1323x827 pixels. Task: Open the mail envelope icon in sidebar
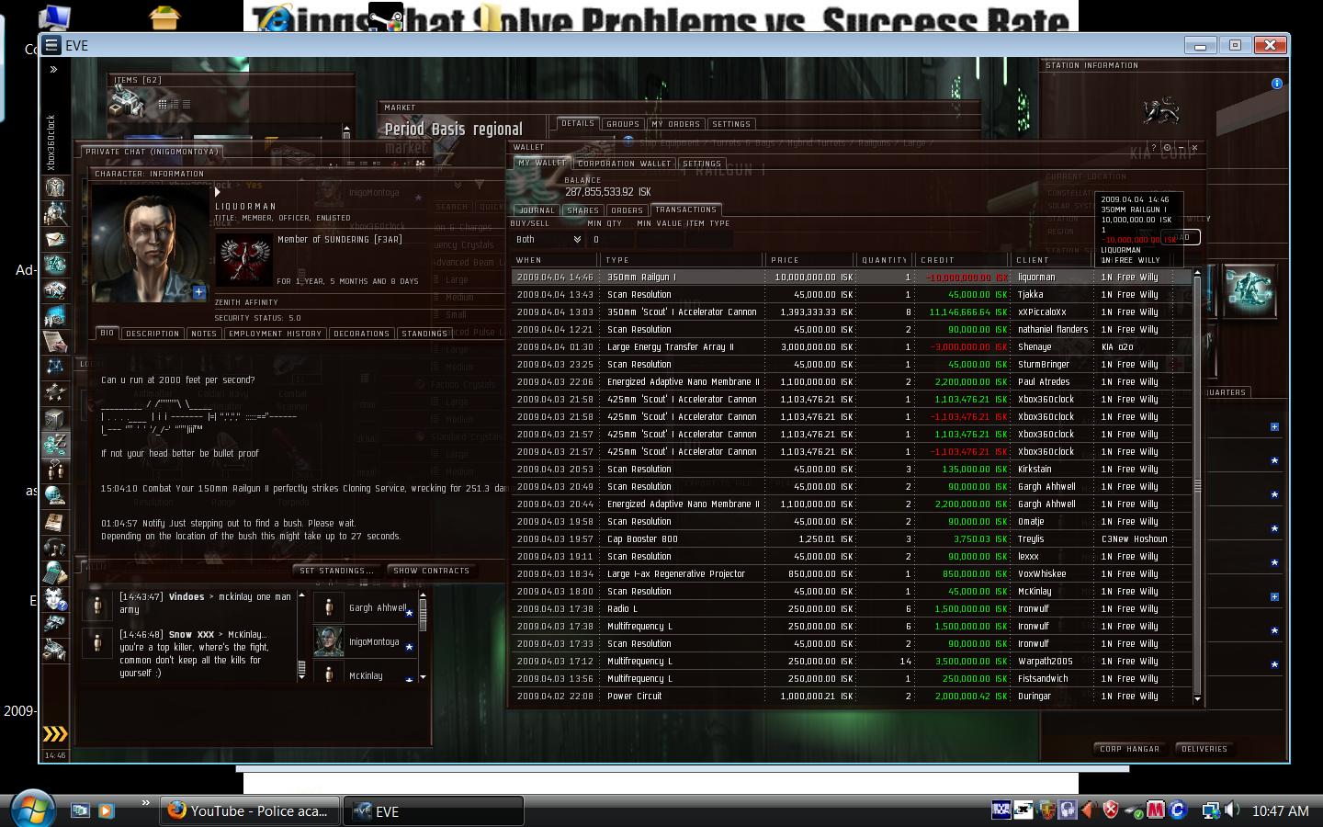[55, 239]
